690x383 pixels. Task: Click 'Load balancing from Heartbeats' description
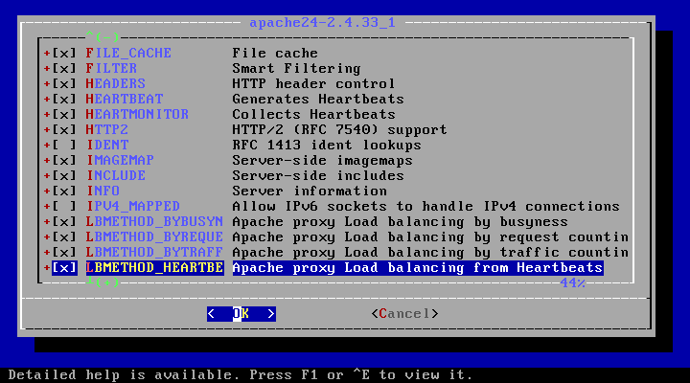(418, 268)
